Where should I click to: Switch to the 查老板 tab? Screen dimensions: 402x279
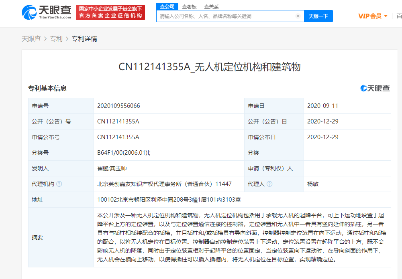(189, 7)
